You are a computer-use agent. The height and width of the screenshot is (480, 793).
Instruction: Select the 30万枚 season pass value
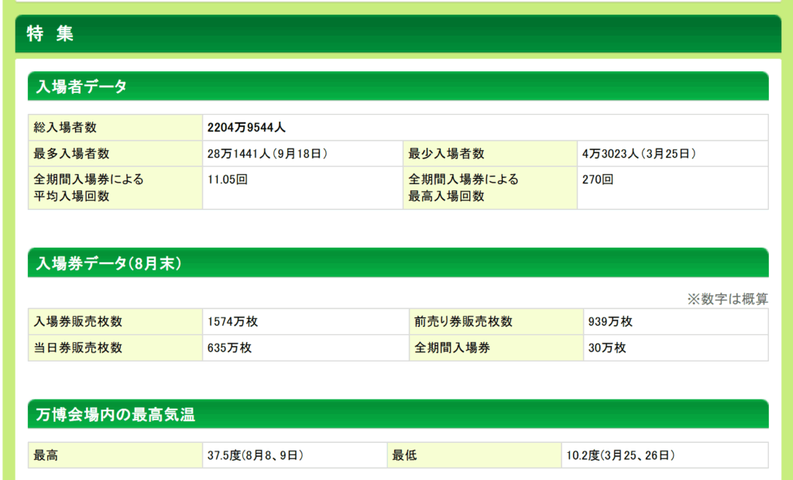coord(607,348)
